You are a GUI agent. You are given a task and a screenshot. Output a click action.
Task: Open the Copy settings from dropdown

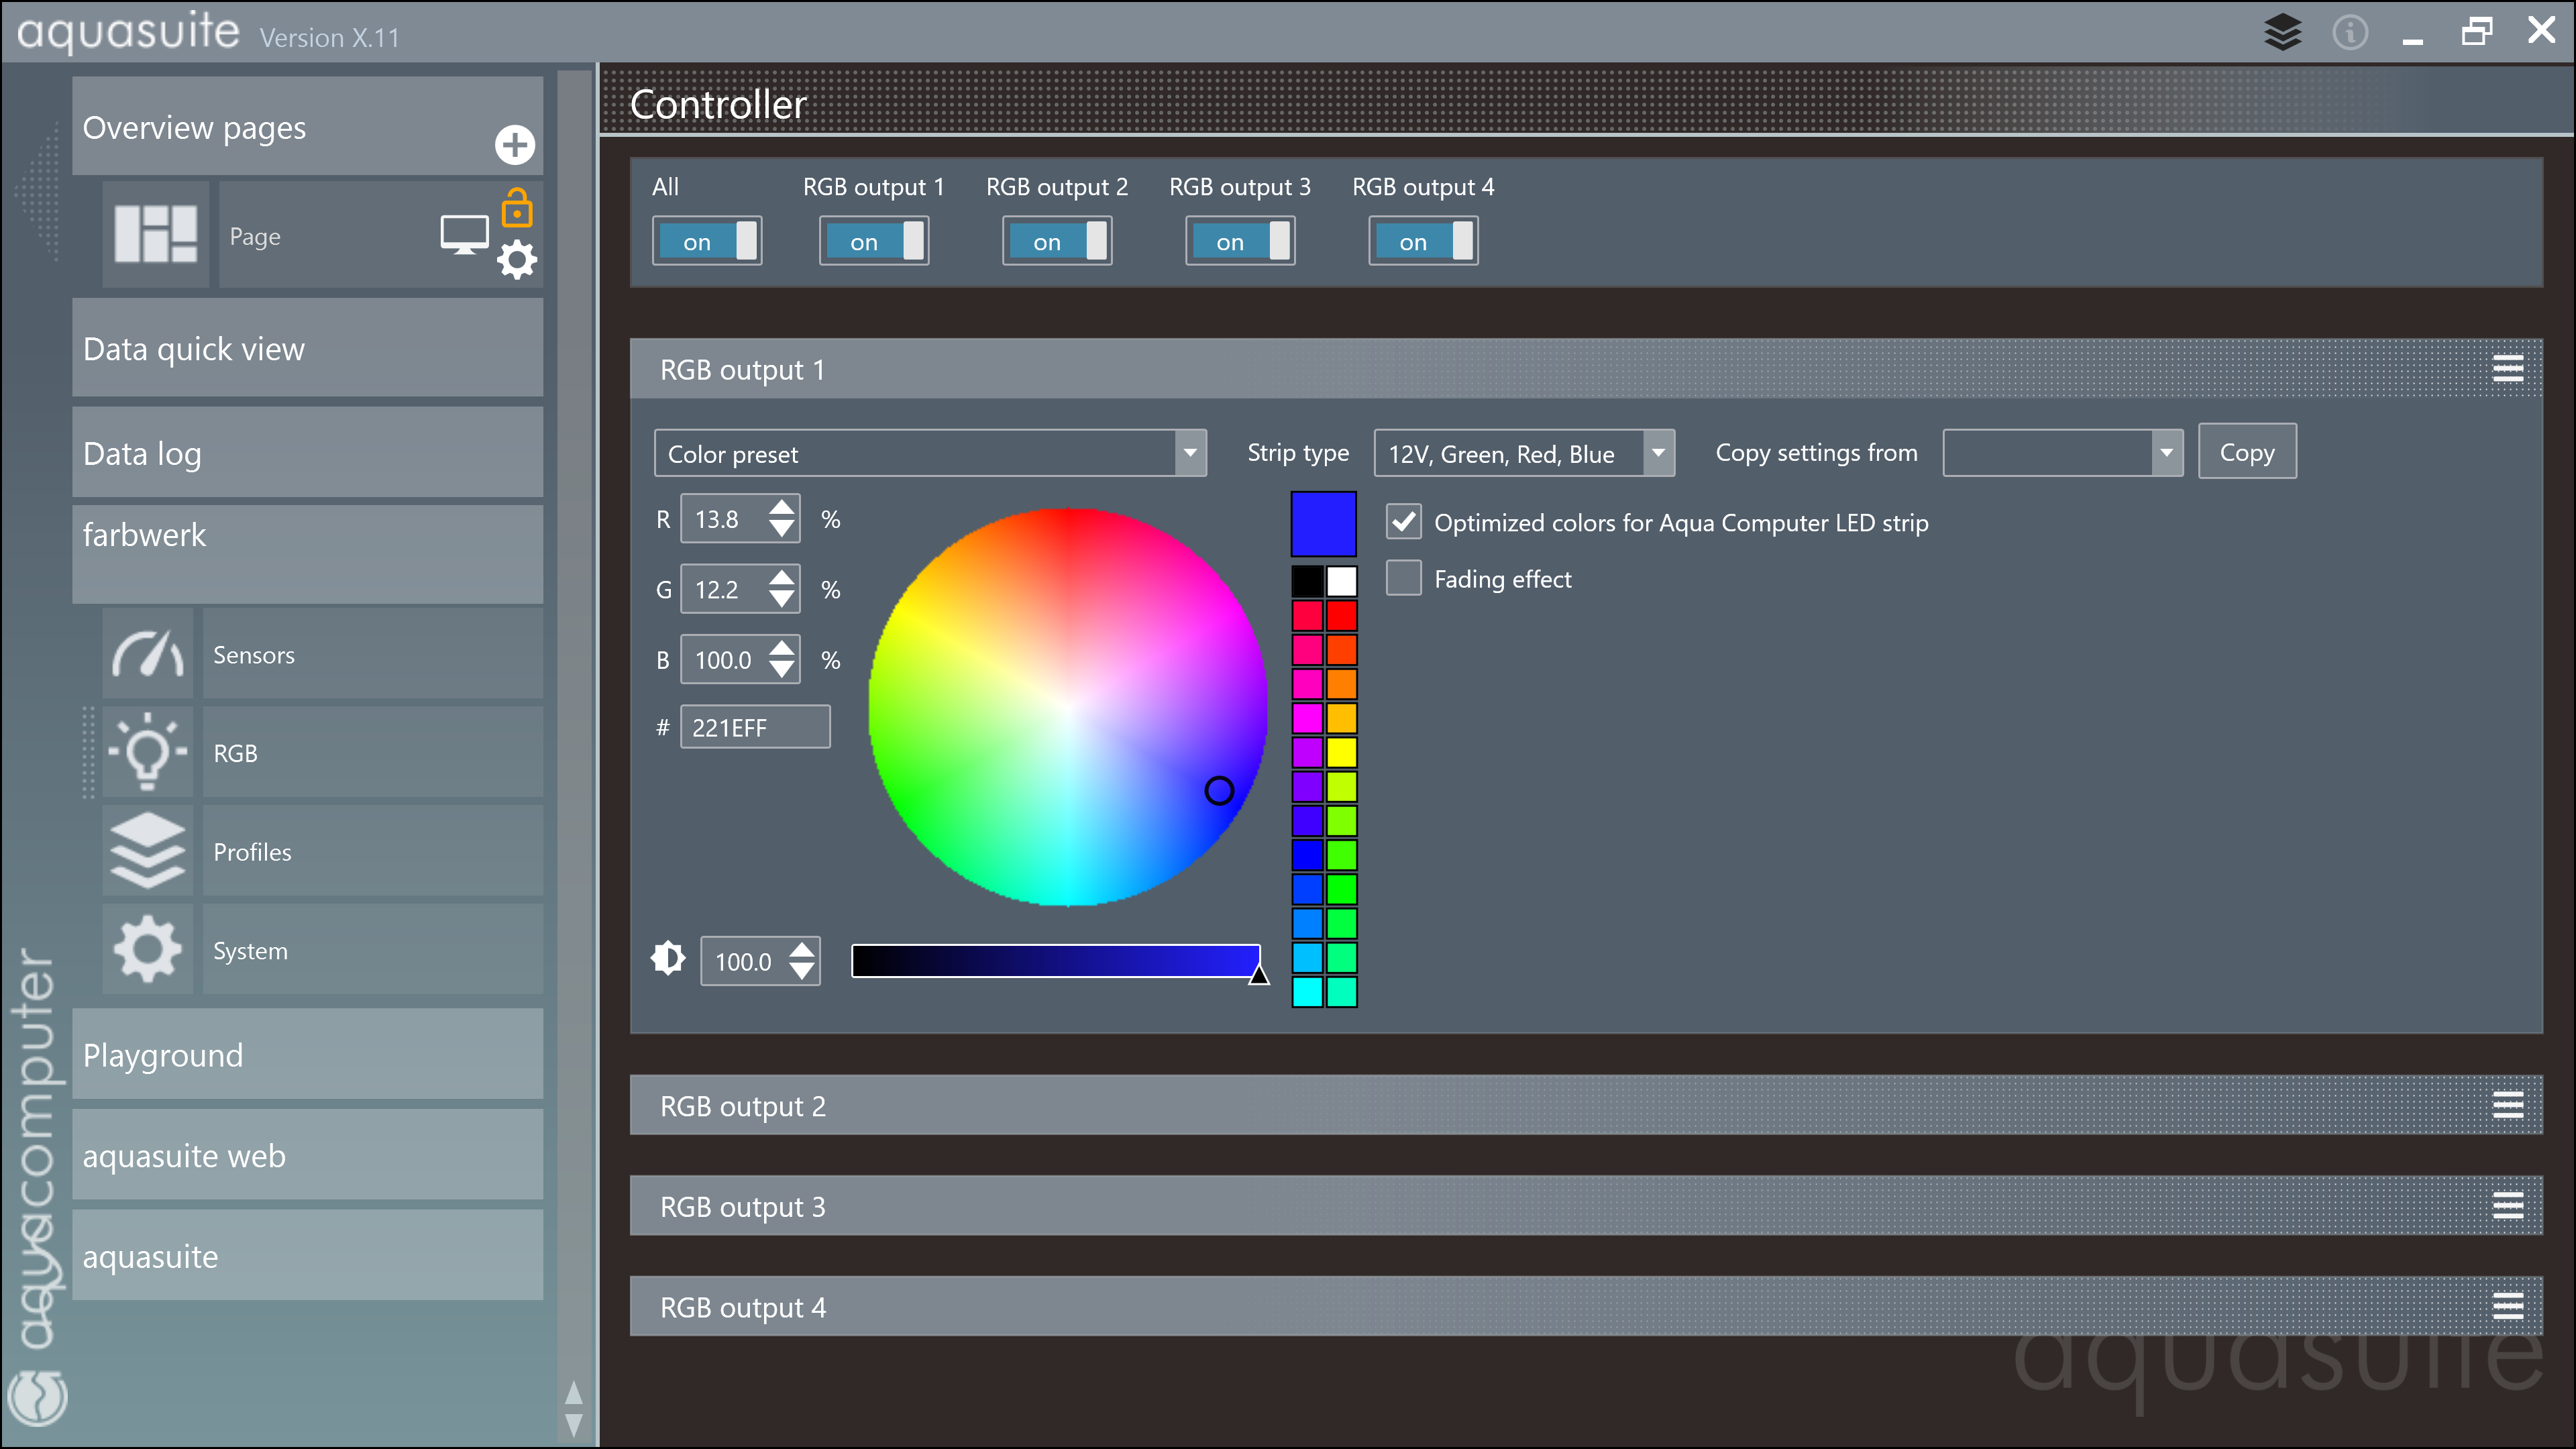click(x=2061, y=453)
